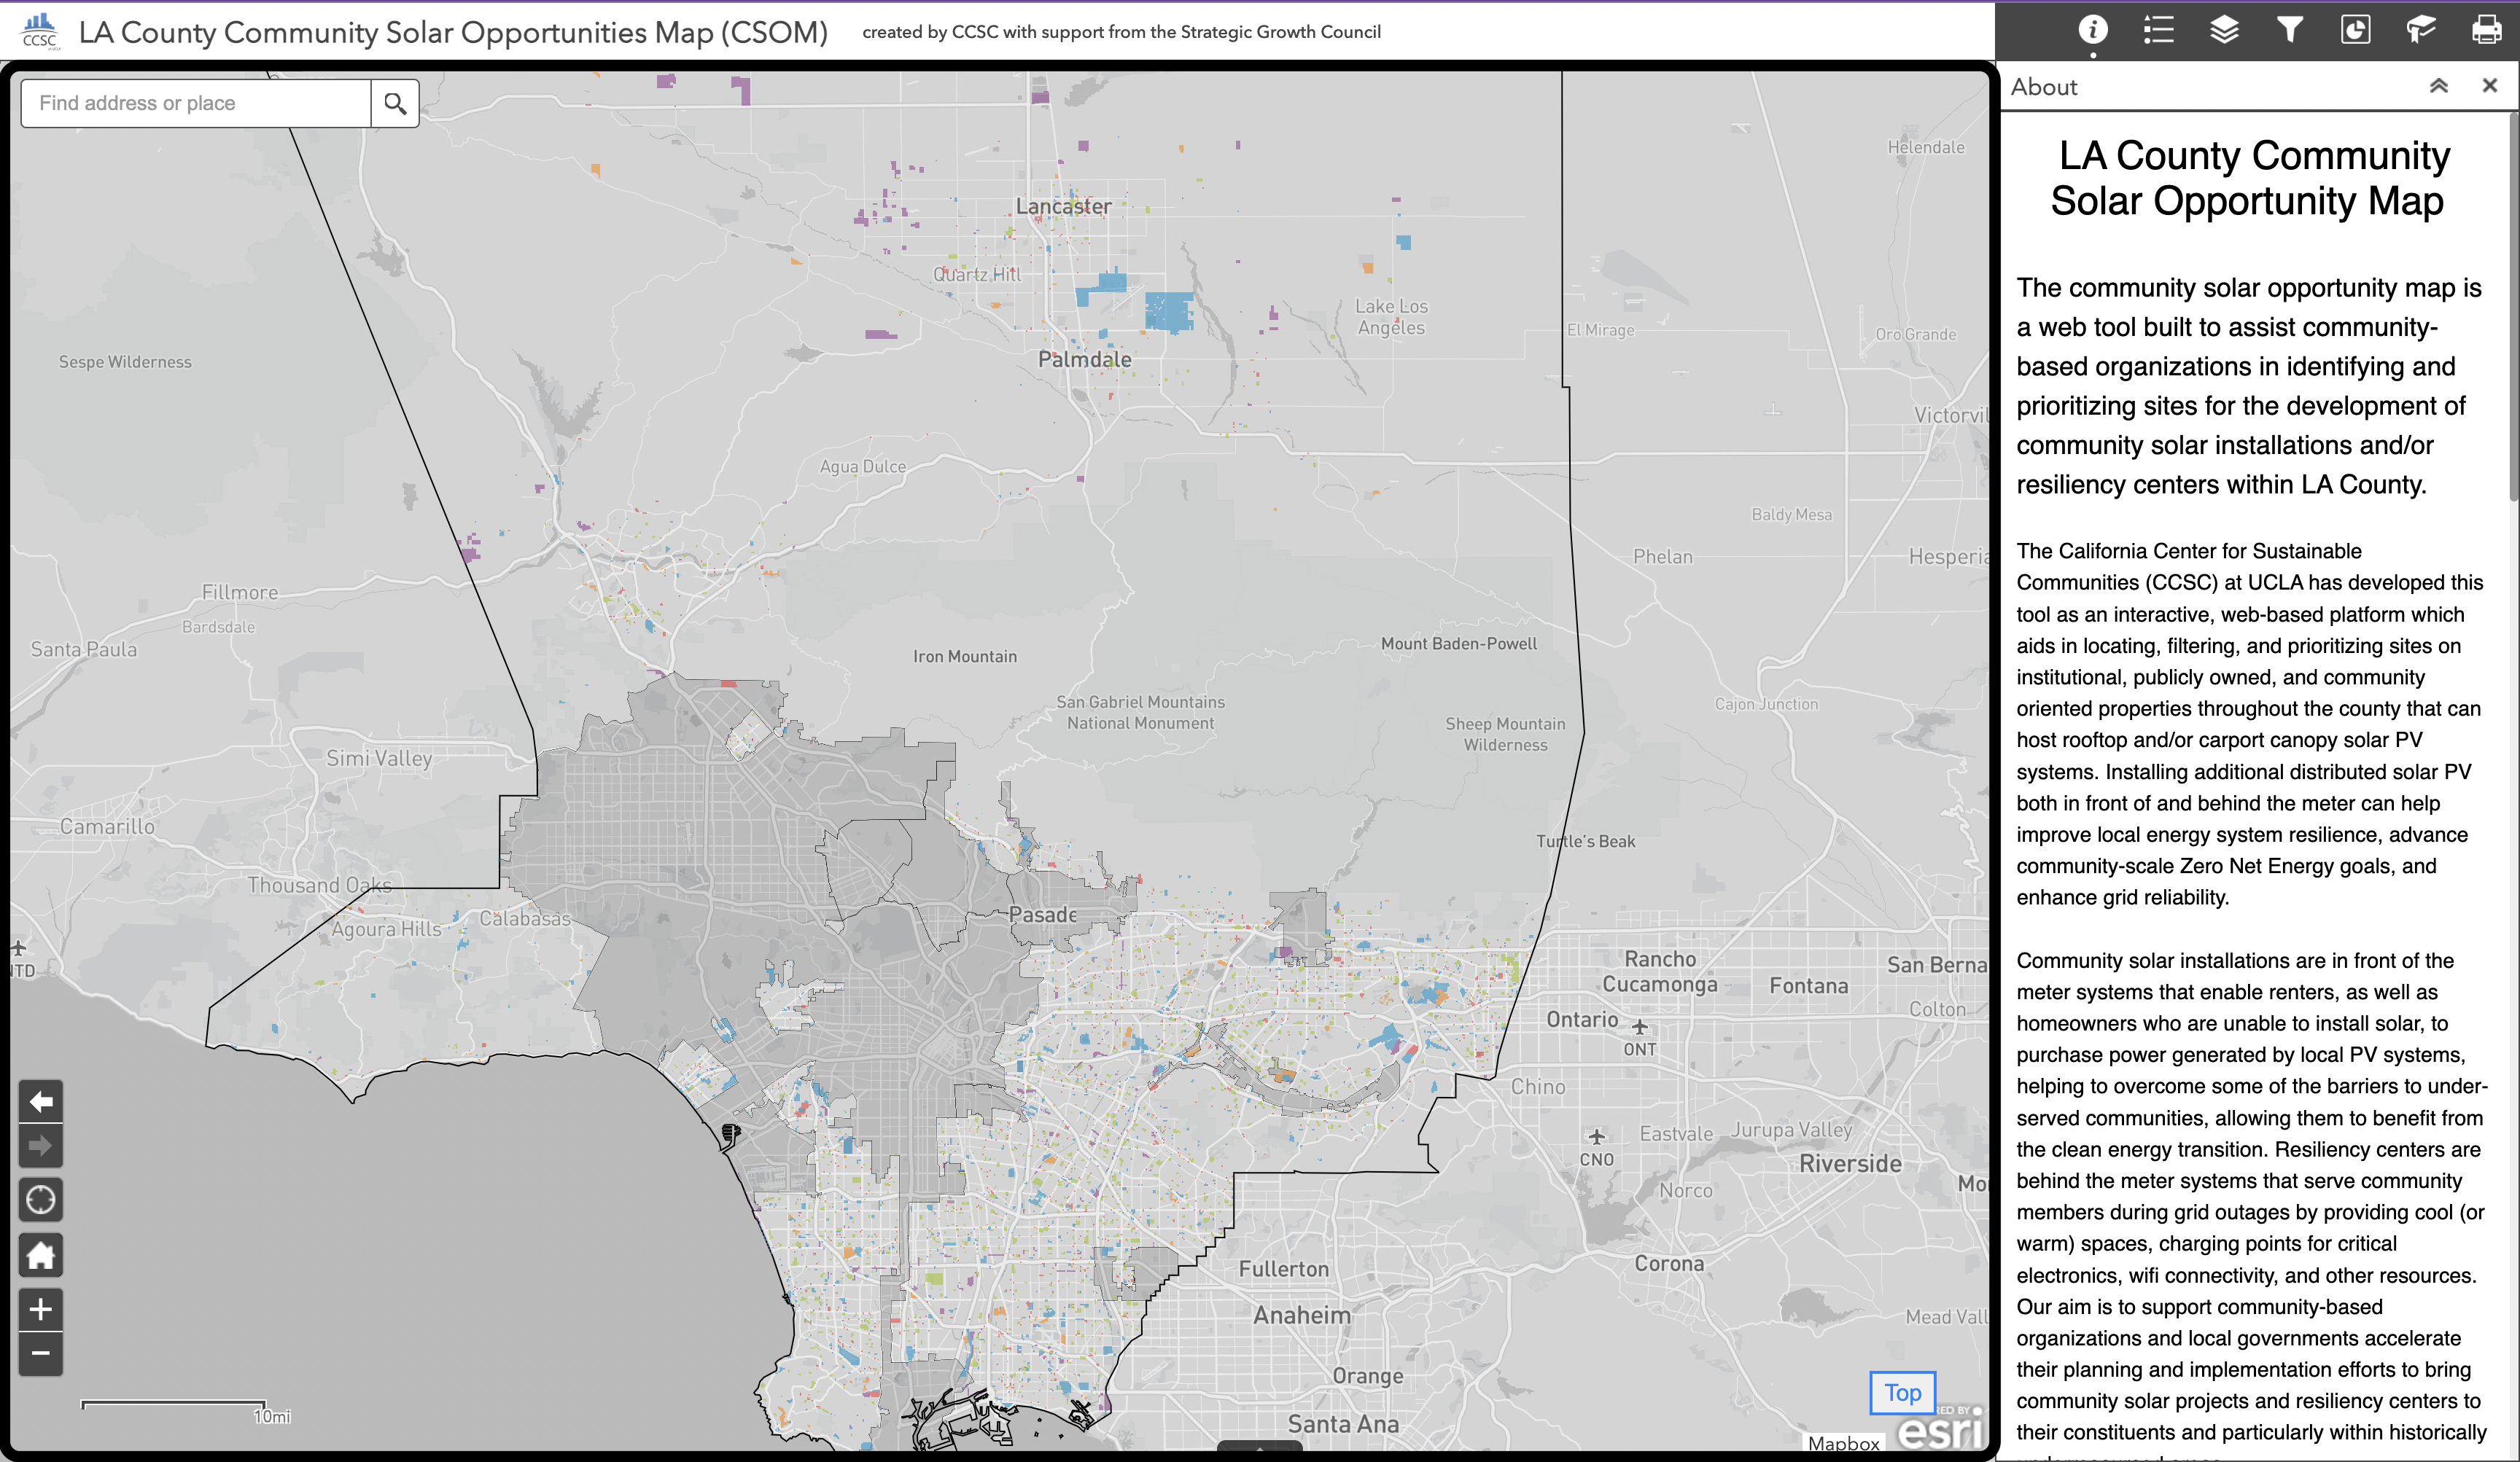
Task: Zoom in on the map
Action: [x=41, y=1309]
